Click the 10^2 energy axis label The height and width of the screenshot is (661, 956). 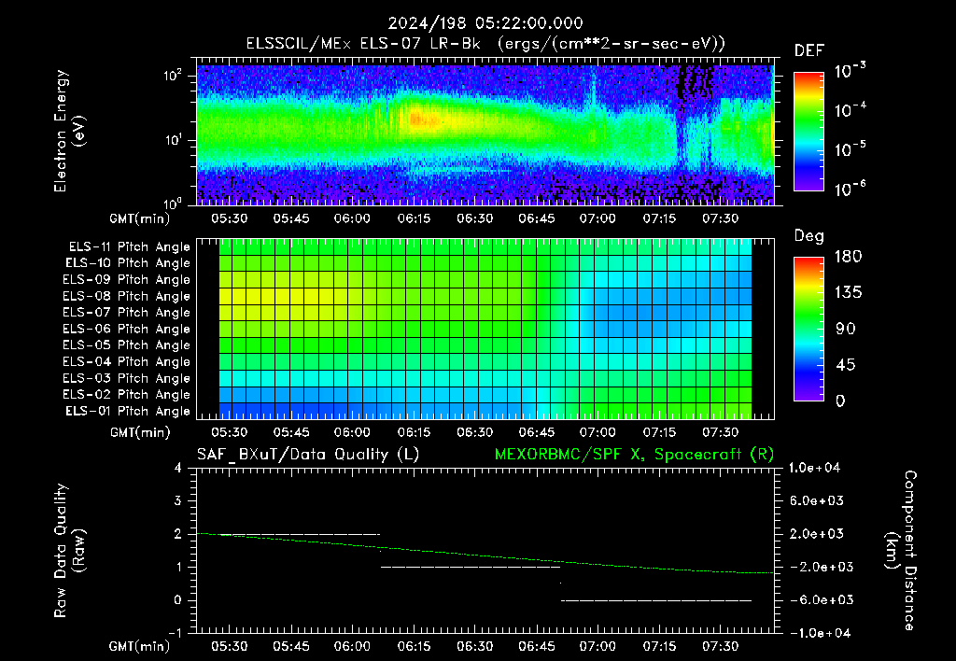[x=173, y=76]
